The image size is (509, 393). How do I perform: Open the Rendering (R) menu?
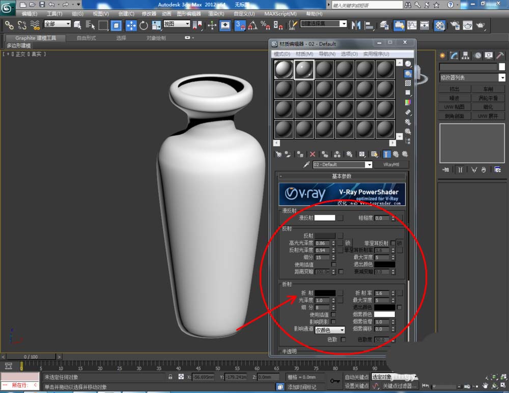point(216,14)
